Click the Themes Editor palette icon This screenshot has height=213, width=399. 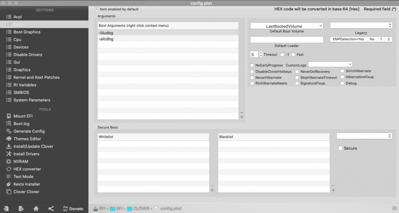(9, 139)
